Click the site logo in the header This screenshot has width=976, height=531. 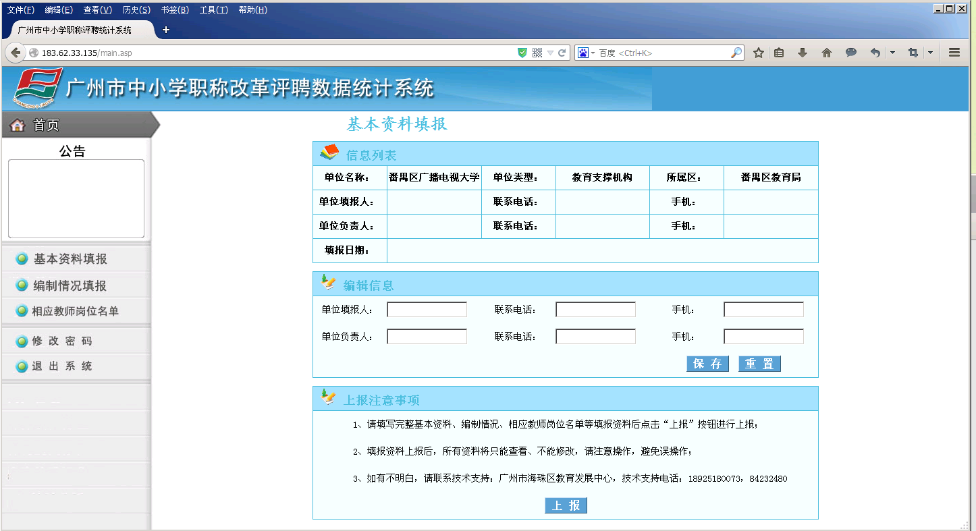pos(38,88)
